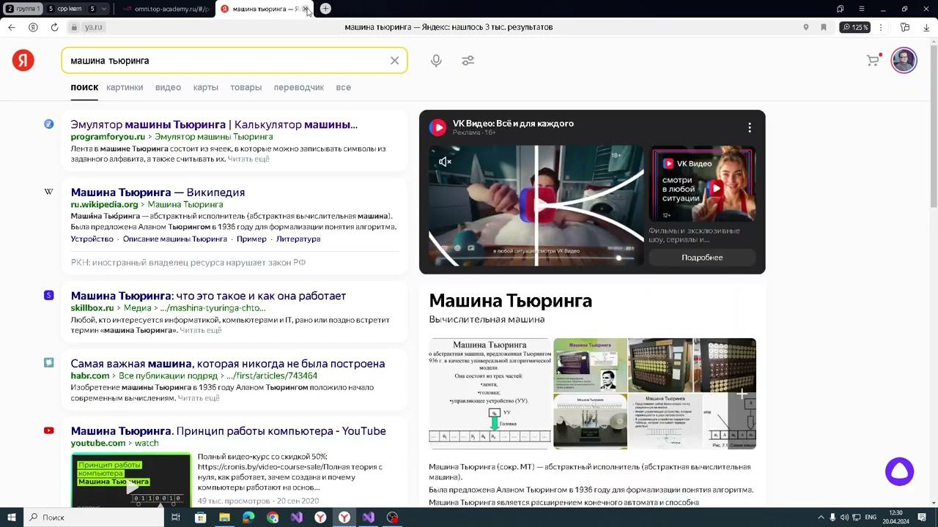Open 'Эмулятор машины Тьюринга' result
This screenshot has height=527, width=938.
[x=214, y=124]
